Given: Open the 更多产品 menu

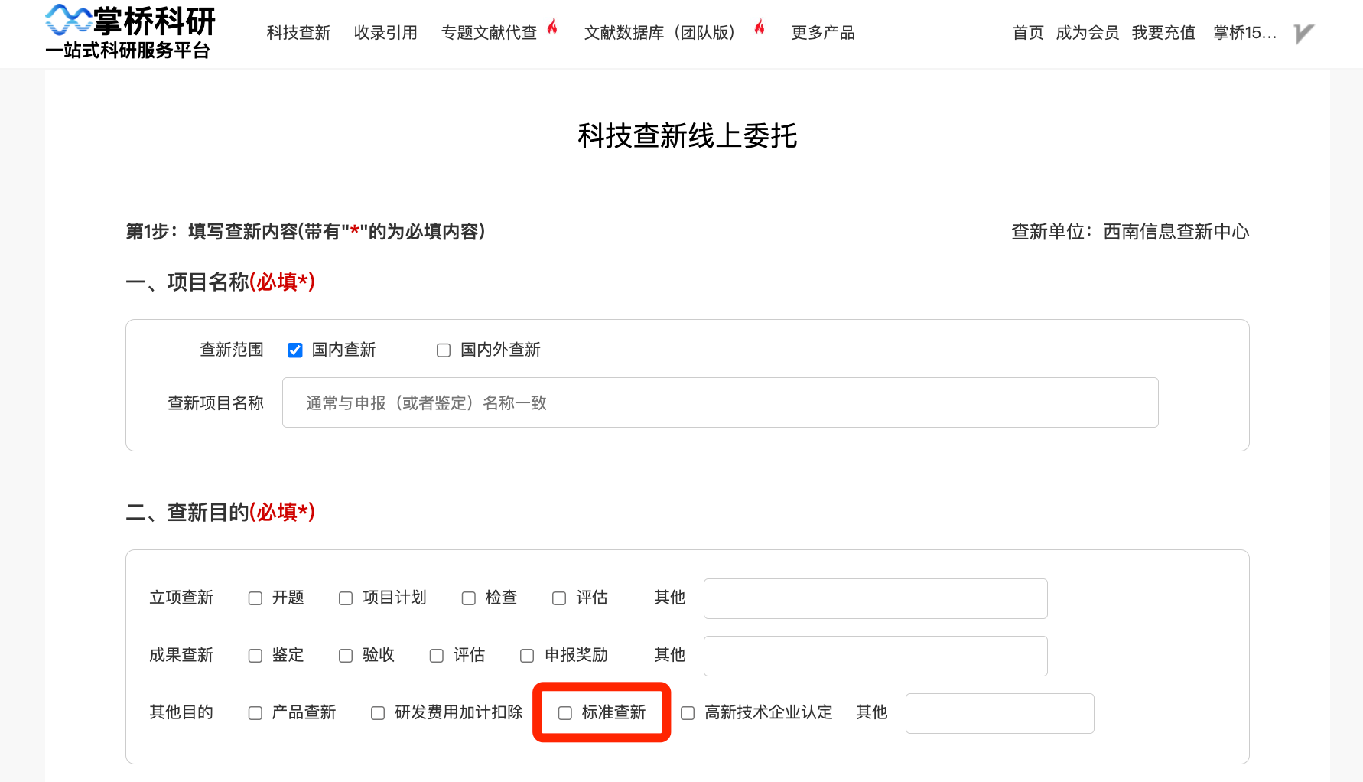Looking at the screenshot, I should click(823, 33).
